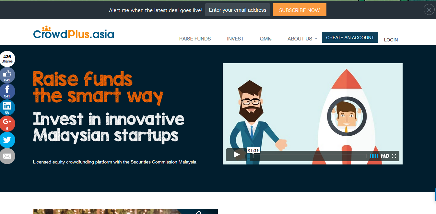Click Create an Account button
436x214 pixels.
[x=350, y=37]
